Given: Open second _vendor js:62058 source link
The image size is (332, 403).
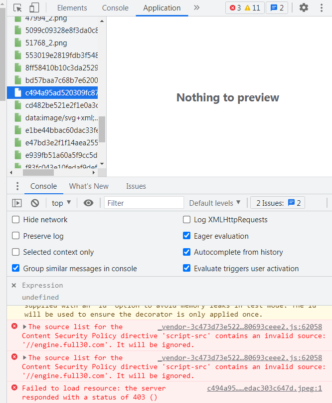Looking at the screenshot, I should 240,358.
